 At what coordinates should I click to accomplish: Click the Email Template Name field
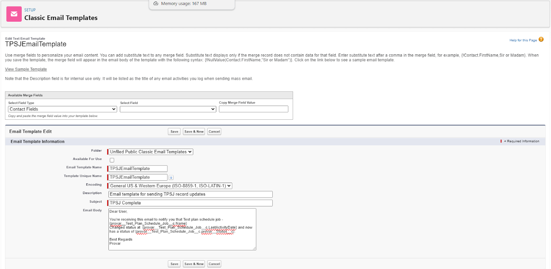click(x=138, y=169)
